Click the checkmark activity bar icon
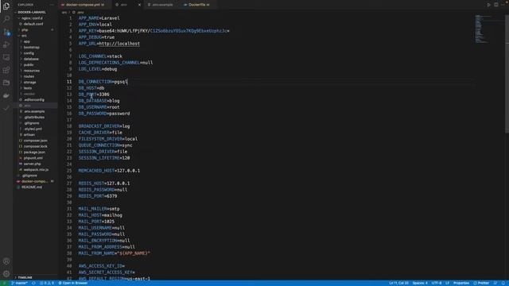The width and height of the screenshot is (509, 286). point(6,108)
